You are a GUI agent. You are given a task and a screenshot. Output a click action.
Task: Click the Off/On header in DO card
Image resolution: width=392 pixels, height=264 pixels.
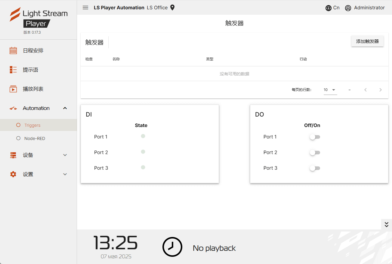pos(312,125)
